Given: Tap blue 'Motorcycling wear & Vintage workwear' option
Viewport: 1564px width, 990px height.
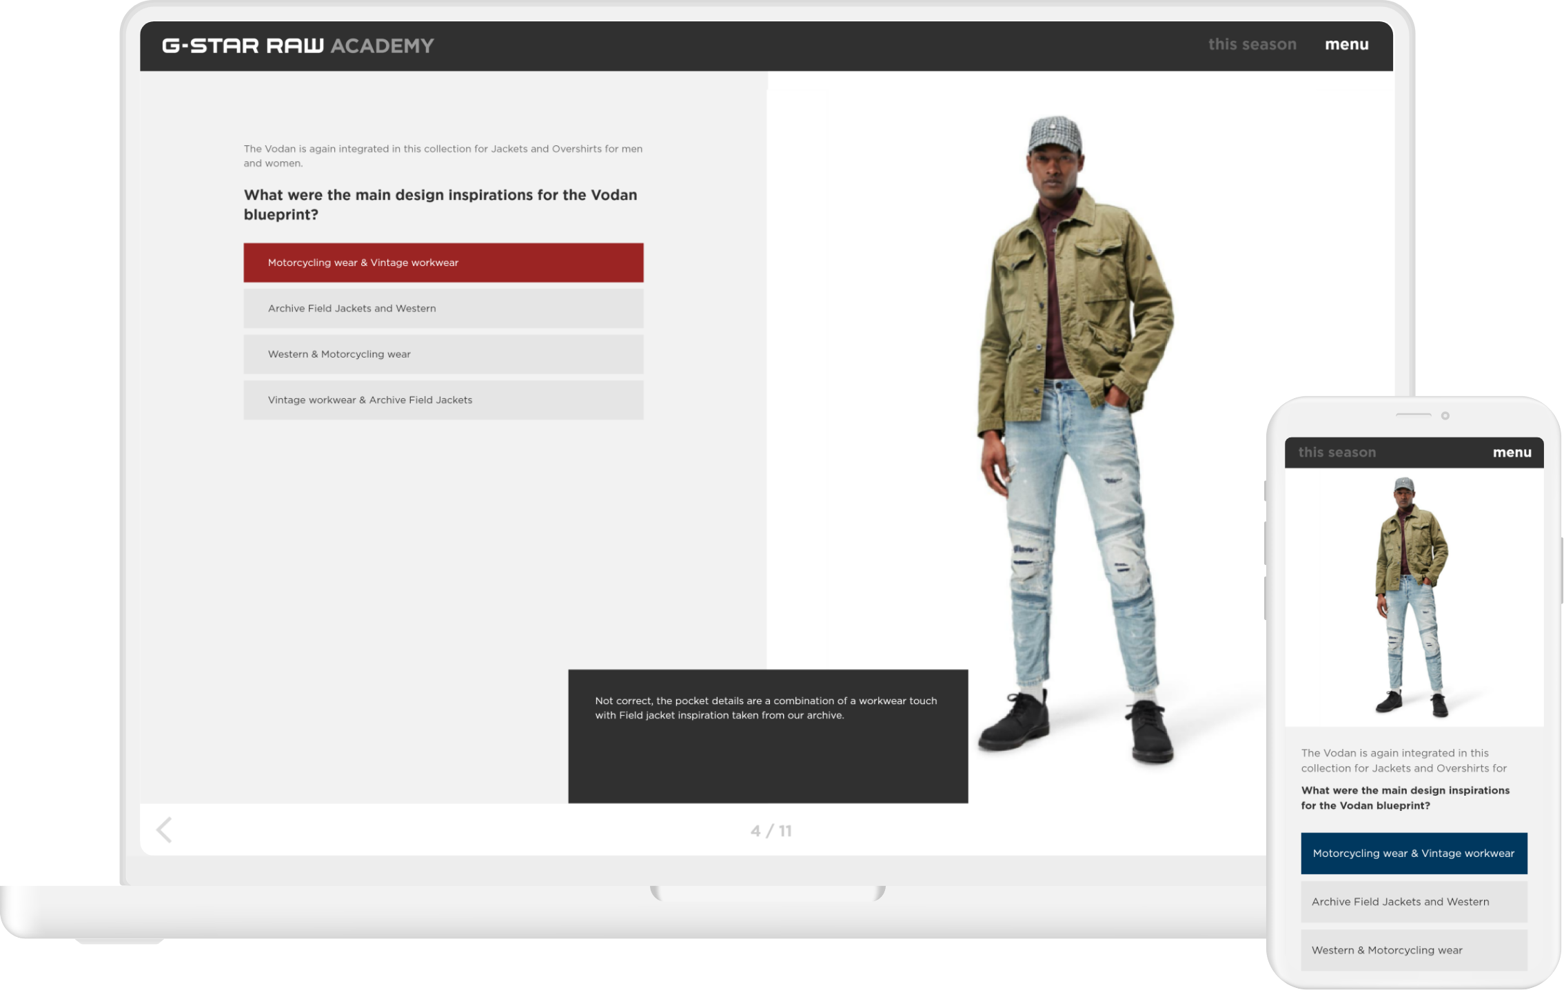Looking at the screenshot, I should tap(1413, 854).
